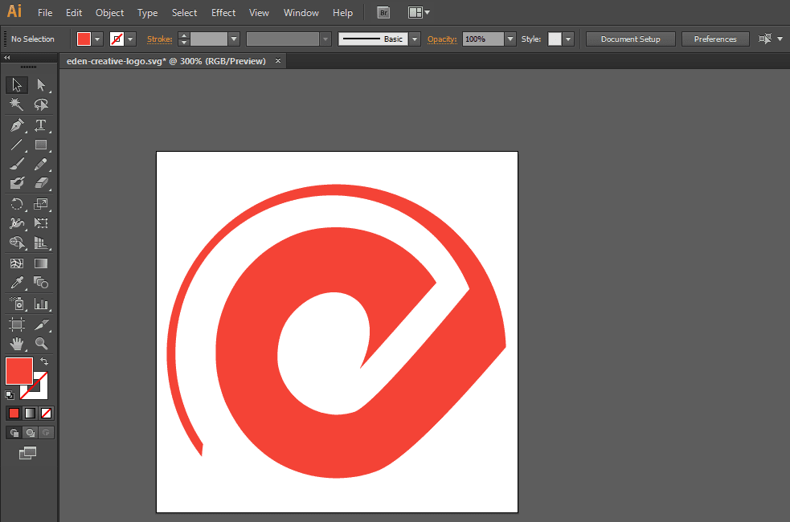This screenshot has height=522, width=790.
Task: Open the Arrange Documents dropdown
Action: click(x=419, y=13)
